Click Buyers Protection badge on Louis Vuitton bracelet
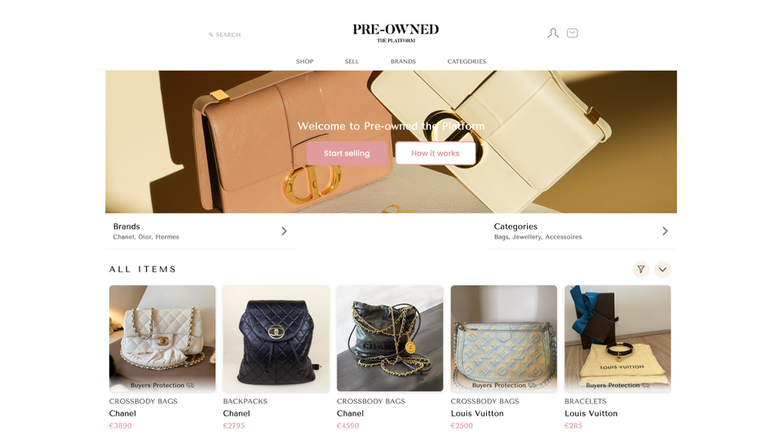783x440 pixels. (617, 385)
